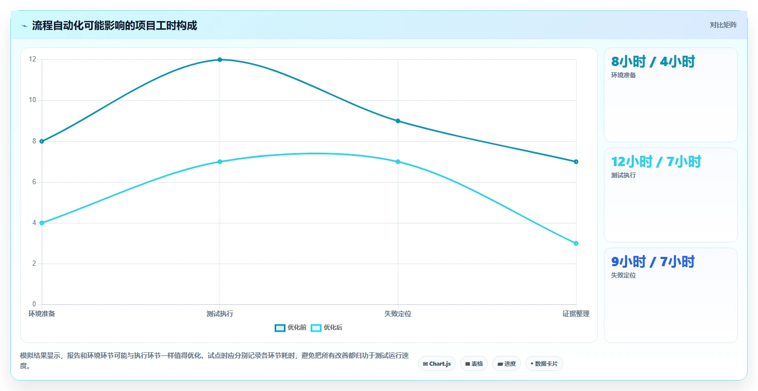Click the 环境准备 x-axis label
This screenshot has width=758, height=391.
[42, 314]
